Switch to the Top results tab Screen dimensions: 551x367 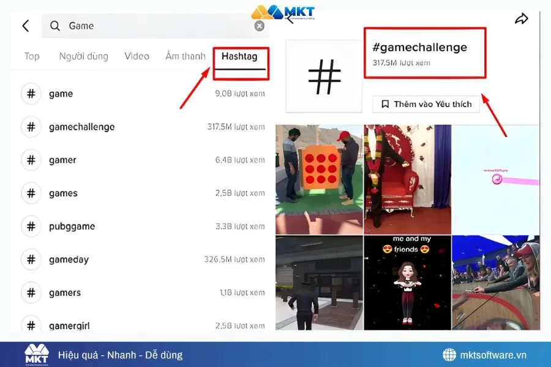31,56
